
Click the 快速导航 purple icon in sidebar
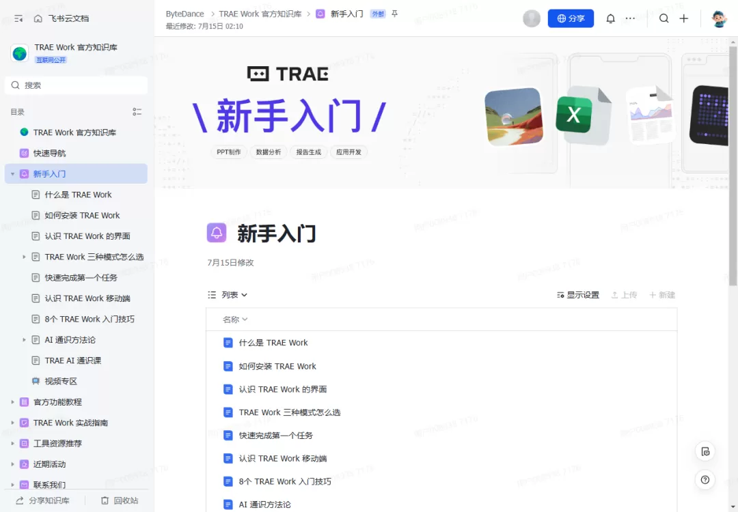[24, 154]
